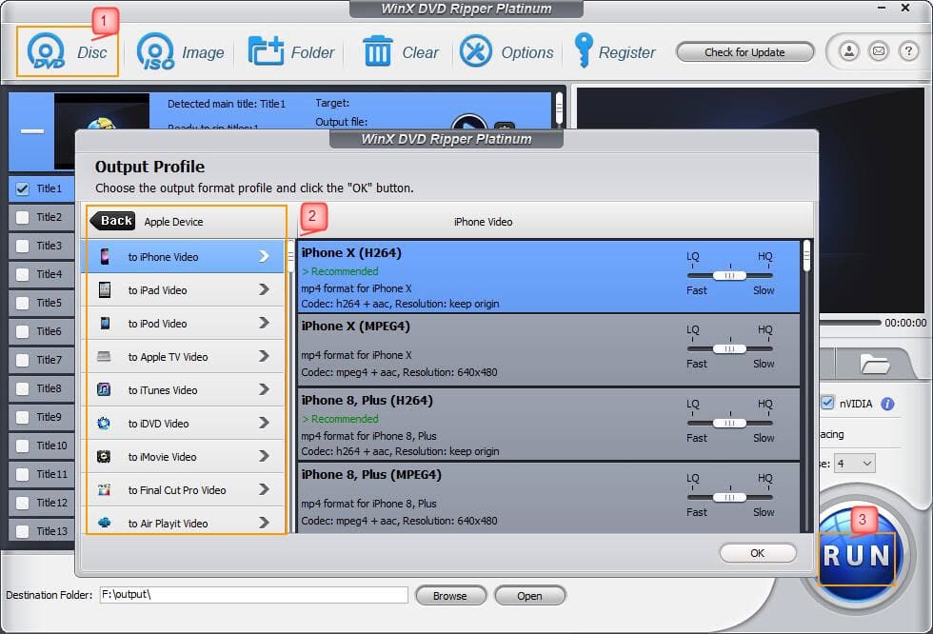Click the Air Playit icon

104,523
